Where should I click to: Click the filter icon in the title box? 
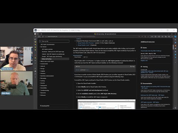[41, 41]
